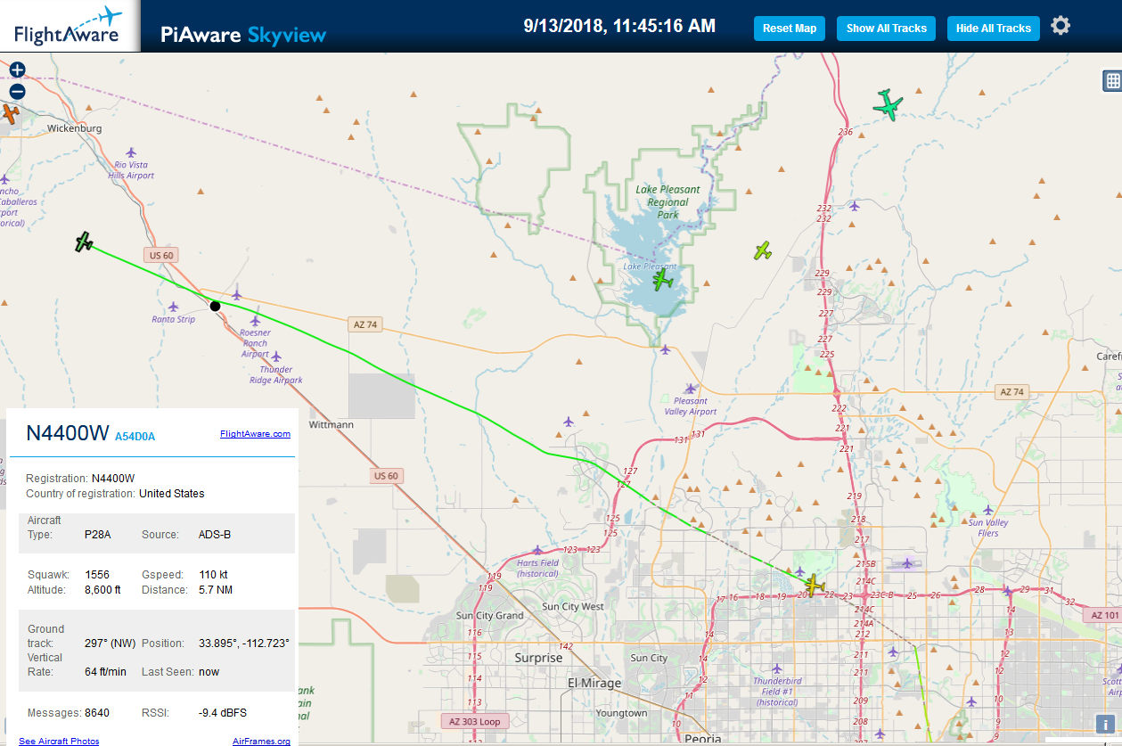This screenshot has width=1122, height=746.
Task: Click Show All Tracks button
Action: [886, 29]
